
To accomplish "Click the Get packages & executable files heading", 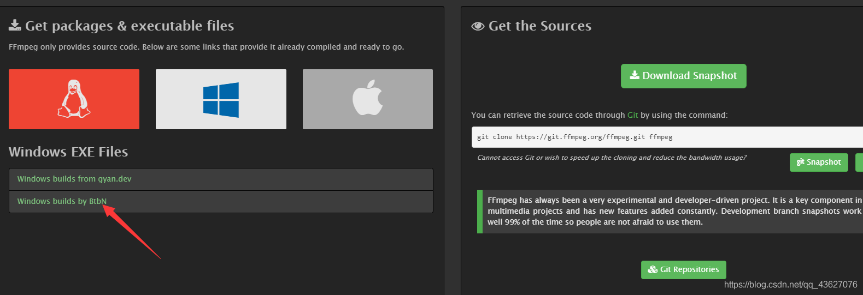I will coord(121,26).
